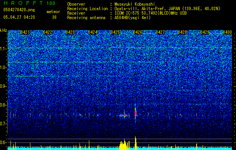This screenshot has height=150, width=236.
Task: Click the wide yellow power burst near 0425
Action: [x=123, y=145]
